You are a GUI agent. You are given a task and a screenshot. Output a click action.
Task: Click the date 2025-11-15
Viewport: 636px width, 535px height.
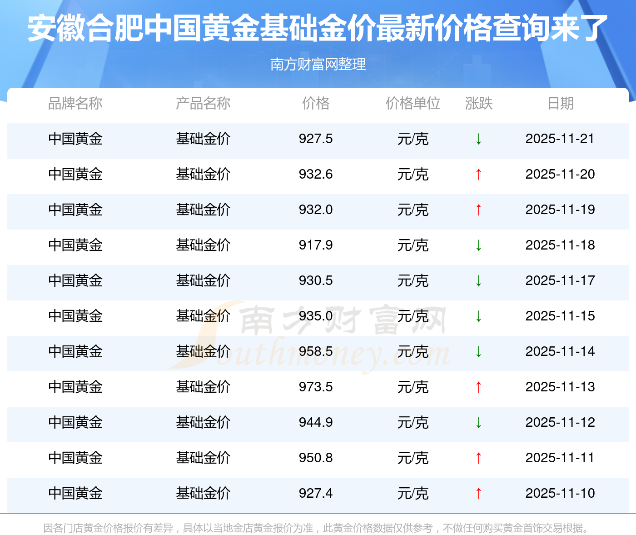pos(560,316)
